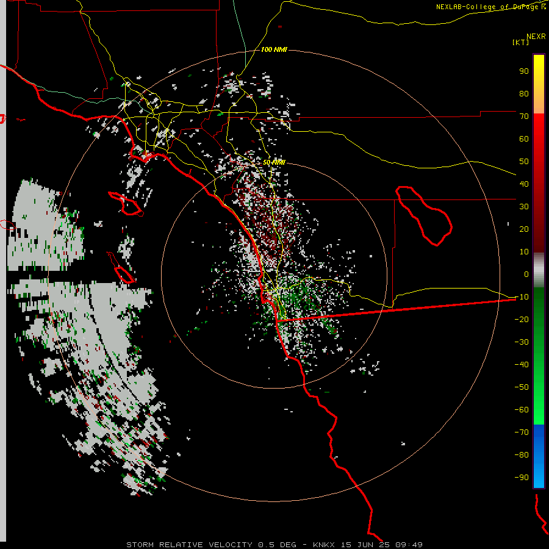Click the 10 value on the velocity scale
549x549 pixels.
click(x=524, y=252)
